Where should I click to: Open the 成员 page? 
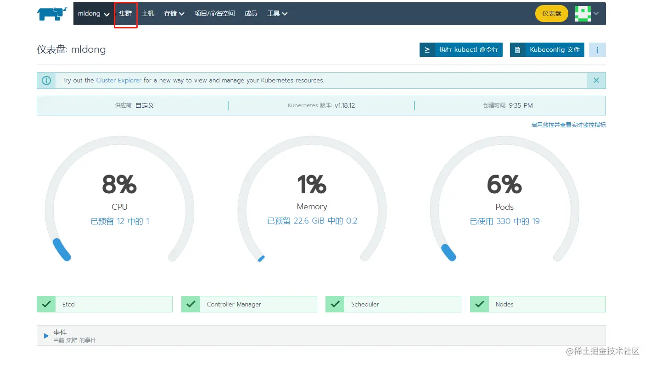pyautogui.click(x=251, y=14)
